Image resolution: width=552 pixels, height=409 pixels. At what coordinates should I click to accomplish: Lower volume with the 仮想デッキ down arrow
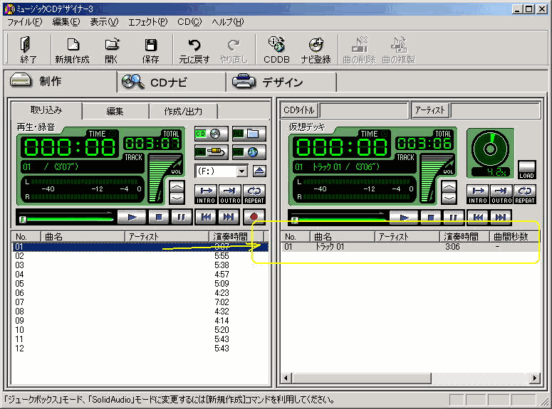[449, 198]
